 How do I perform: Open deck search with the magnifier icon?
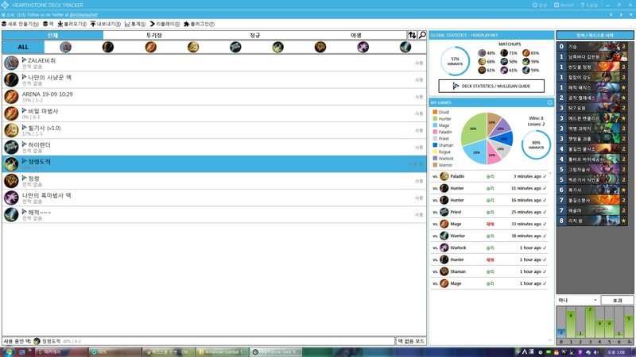point(422,35)
